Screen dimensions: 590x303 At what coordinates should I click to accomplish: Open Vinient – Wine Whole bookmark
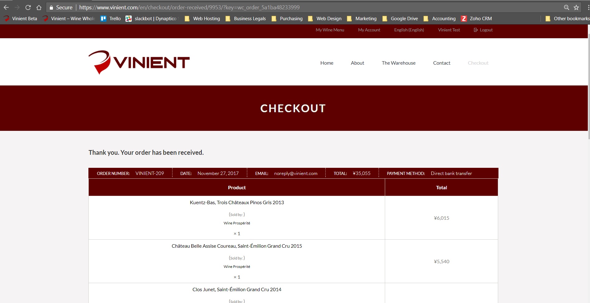pos(69,19)
